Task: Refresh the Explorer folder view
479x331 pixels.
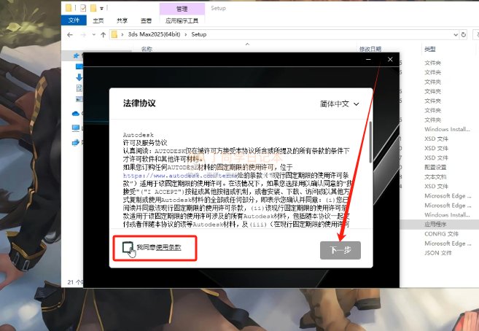Action: pos(464,34)
